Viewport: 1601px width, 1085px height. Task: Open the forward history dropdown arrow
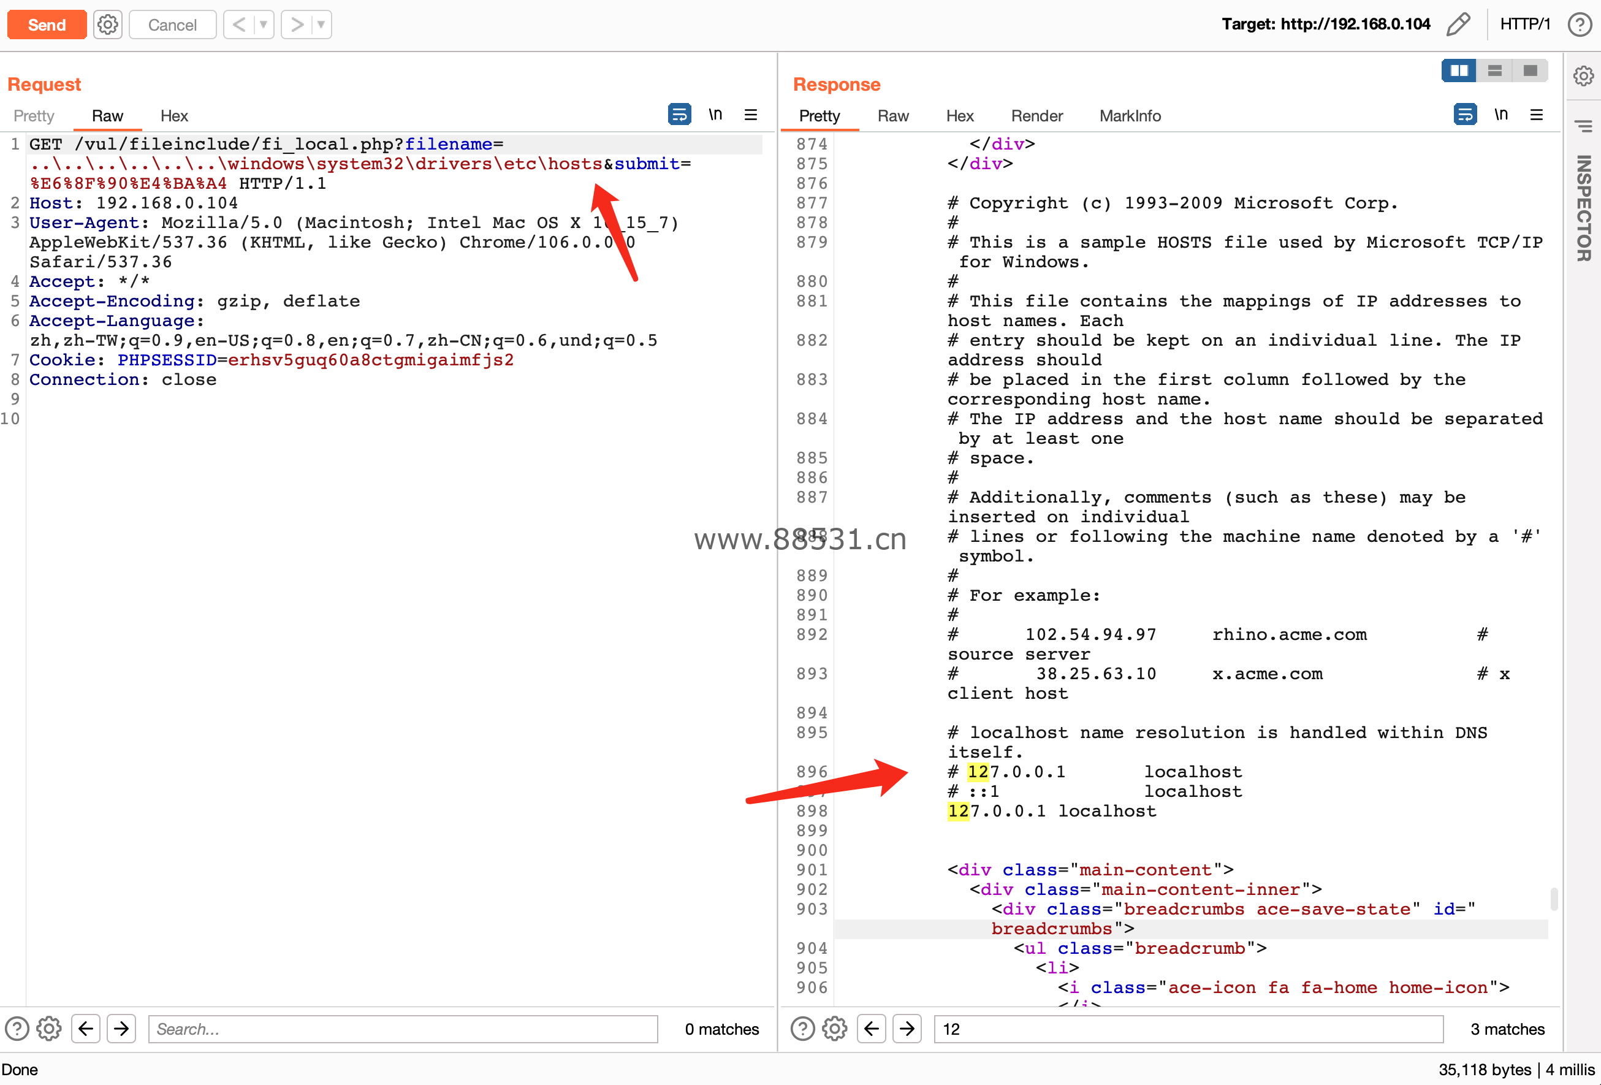pos(321,25)
